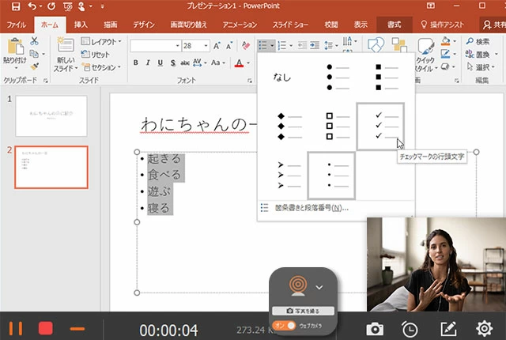
Task: Click the Redo icon in quick access
Action: tap(51, 6)
